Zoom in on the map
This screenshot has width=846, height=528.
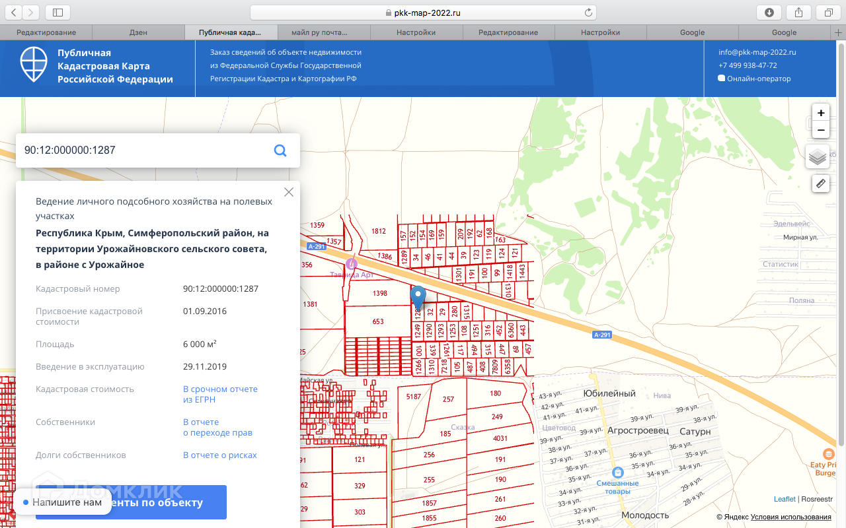click(x=820, y=113)
